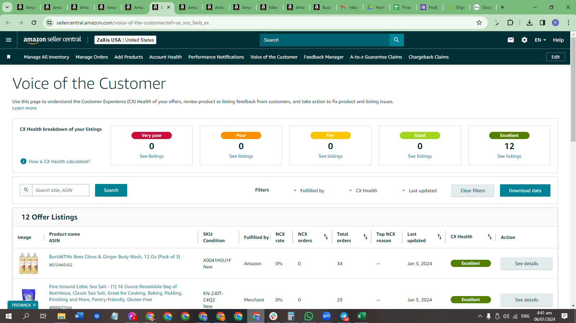See details for the Body Wash row
This screenshot has height=323, width=576.
[527, 263]
